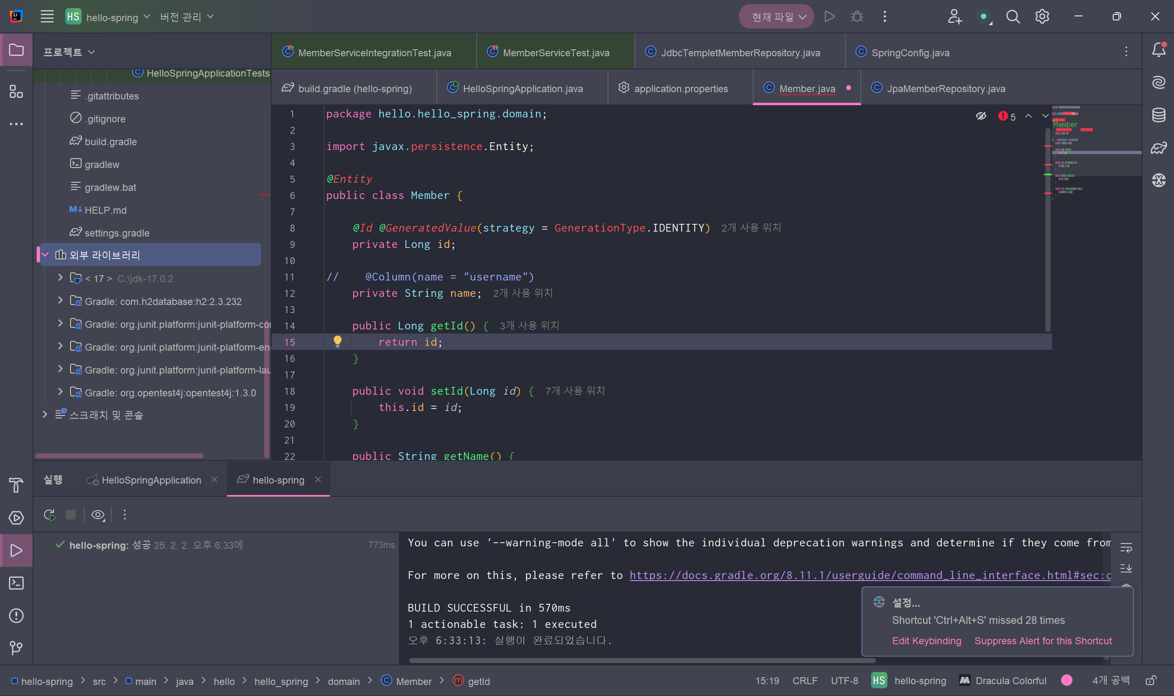Click the UTF-8 encoding widget
This screenshot has height=696, width=1174.
(x=844, y=681)
